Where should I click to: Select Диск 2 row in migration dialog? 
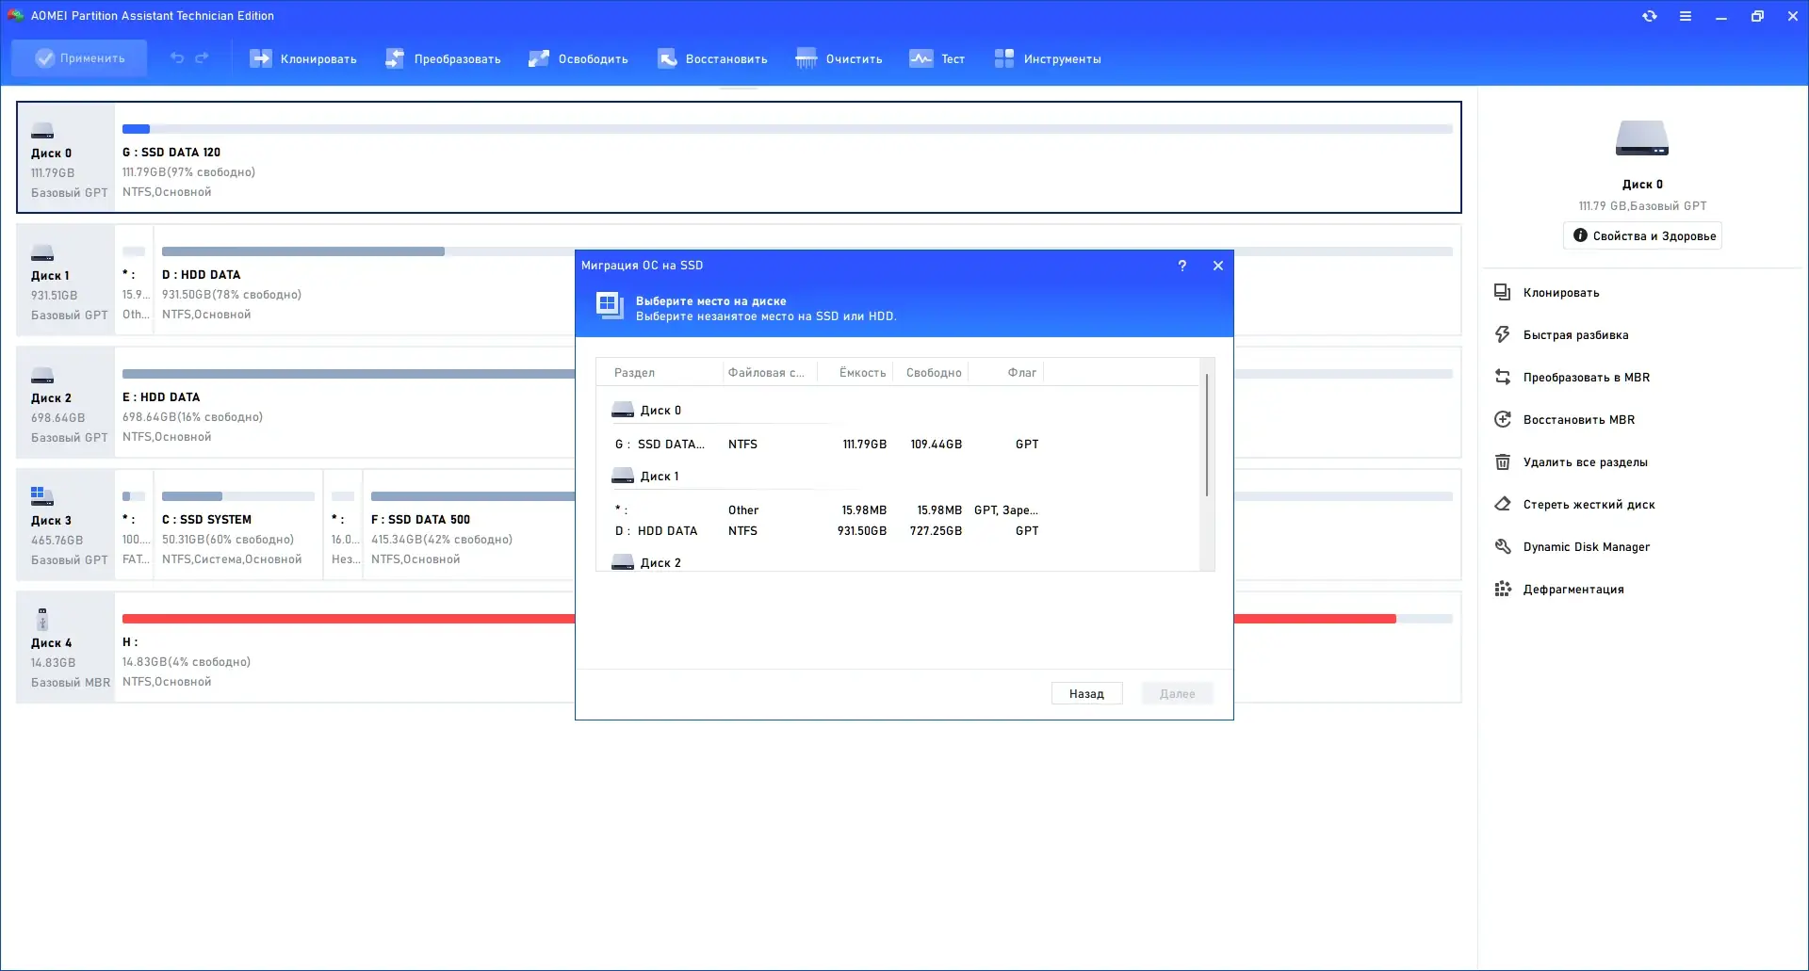point(899,563)
